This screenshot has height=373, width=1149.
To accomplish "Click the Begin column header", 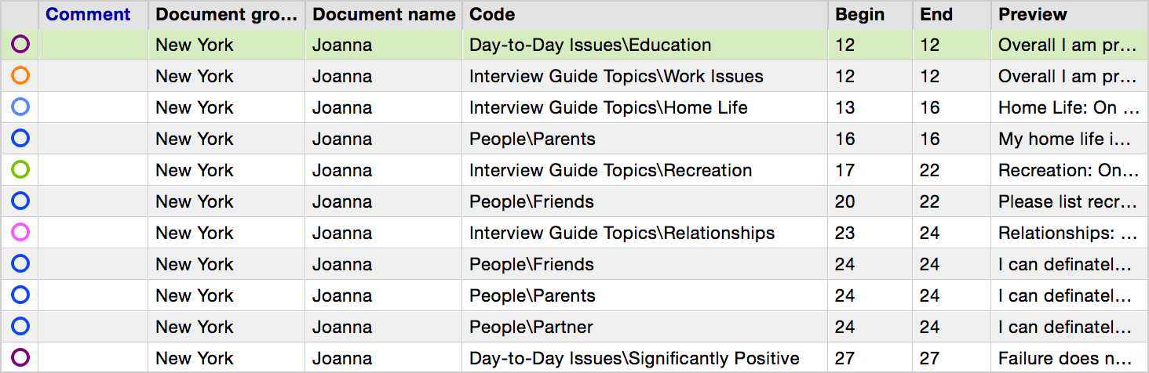I will pos(859,14).
